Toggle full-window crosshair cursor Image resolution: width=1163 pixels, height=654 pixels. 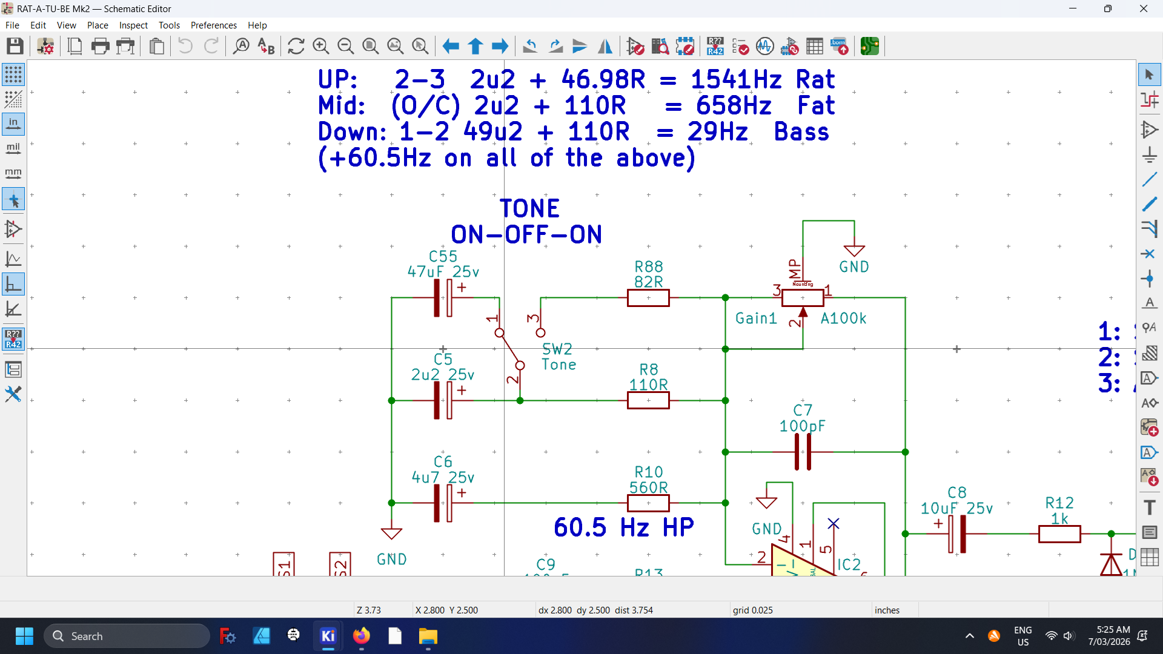click(13, 199)
